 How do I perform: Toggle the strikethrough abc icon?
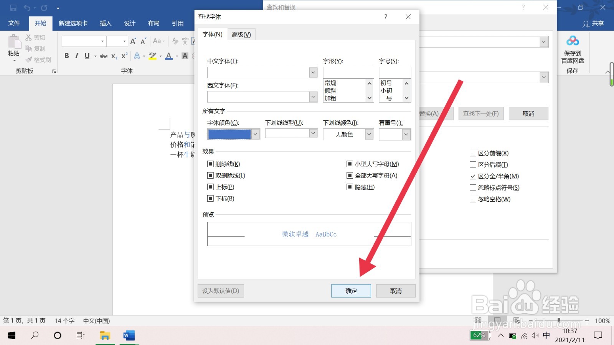click(104, 56)
